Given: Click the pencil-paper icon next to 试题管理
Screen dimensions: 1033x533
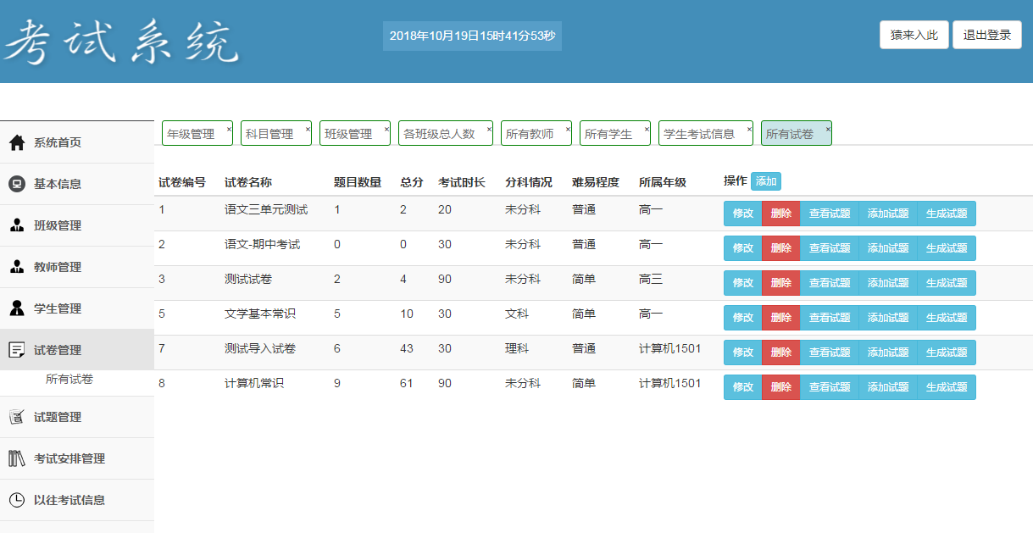Looking at the screenshot, I should (x=15, y=416).
